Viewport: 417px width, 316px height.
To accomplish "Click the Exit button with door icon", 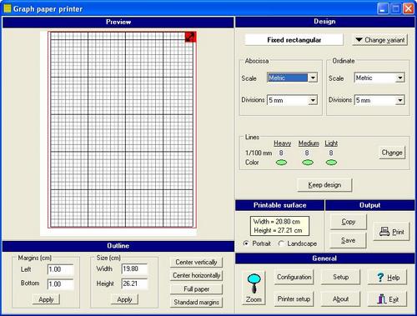I will click(x=387, y=299).
